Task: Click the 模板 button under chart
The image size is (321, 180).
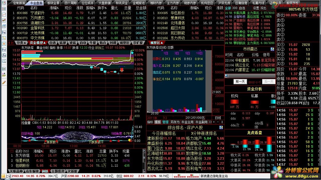Action: 157,122
